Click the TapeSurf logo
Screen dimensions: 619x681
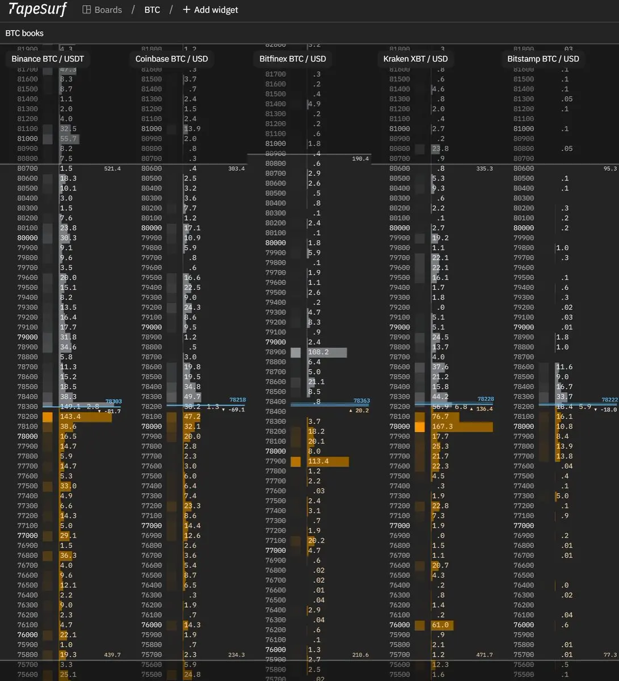coord(38,9)
